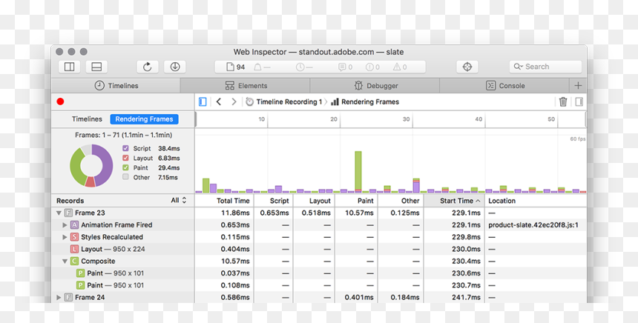Image resolution: width=638 pixels, height=323 pixels.
Task: Add a new tab with plus icon
Action: (578, 86)
